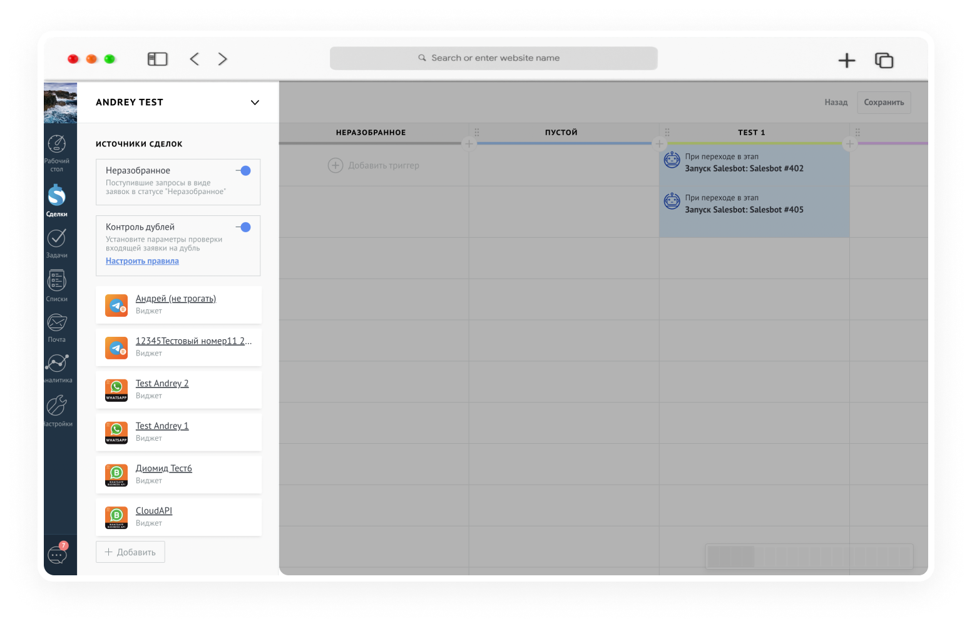Screen dimensions: 972x626
Task: Open the Аналитика analytics icon
Action: click(56, 363)
